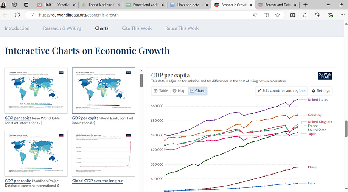Open the split screen icon
Screen dimensions: 348x192
click(x=292, y=15)
